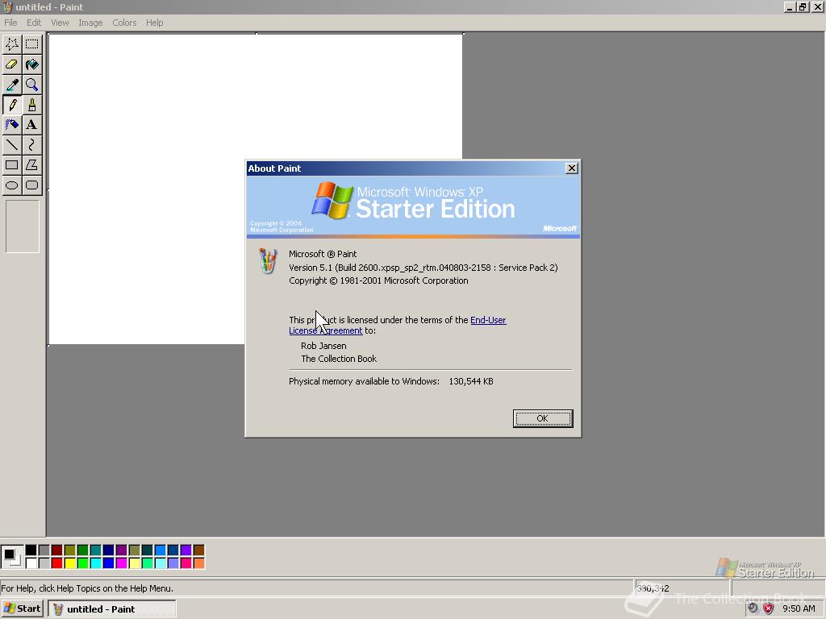This screenshot has height=619, width=826.
Task: Click 'The Collection Book' licensee text
Action: [339, 359]
